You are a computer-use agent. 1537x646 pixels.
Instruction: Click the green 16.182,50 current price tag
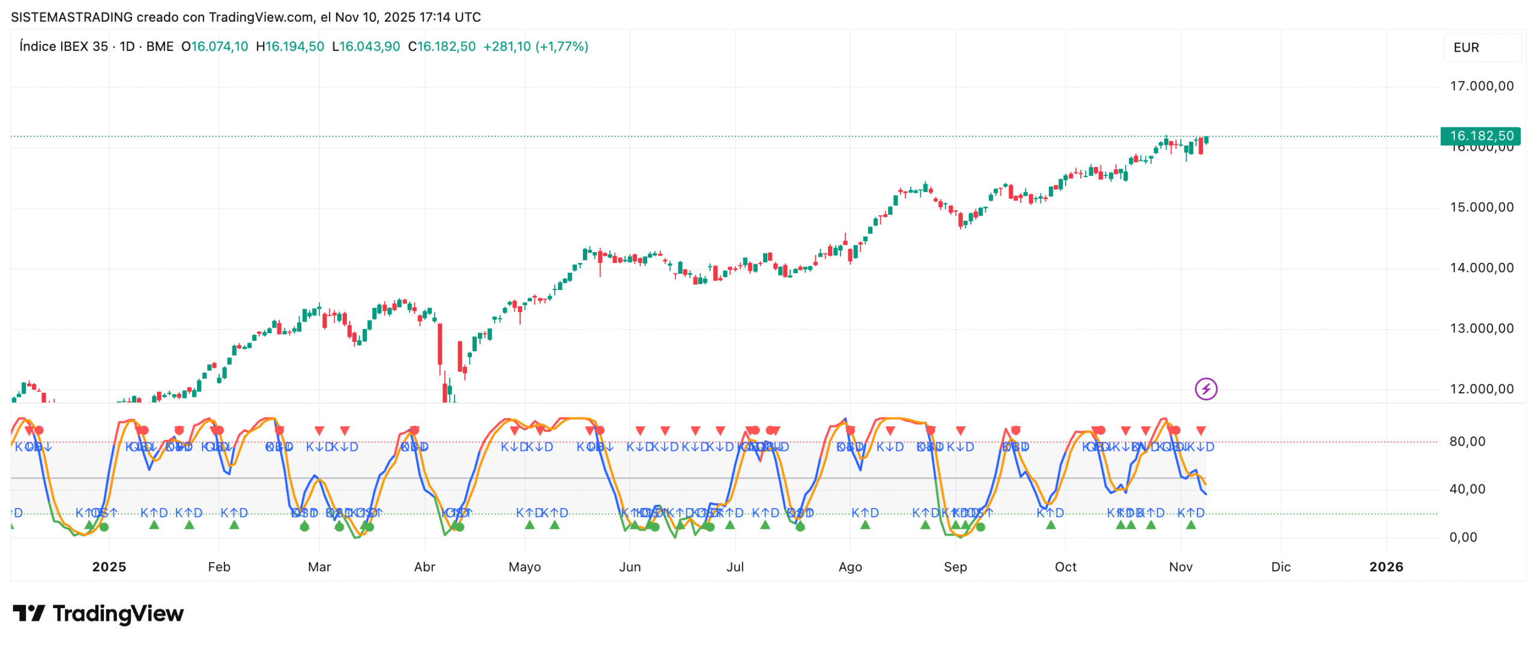1480,136
